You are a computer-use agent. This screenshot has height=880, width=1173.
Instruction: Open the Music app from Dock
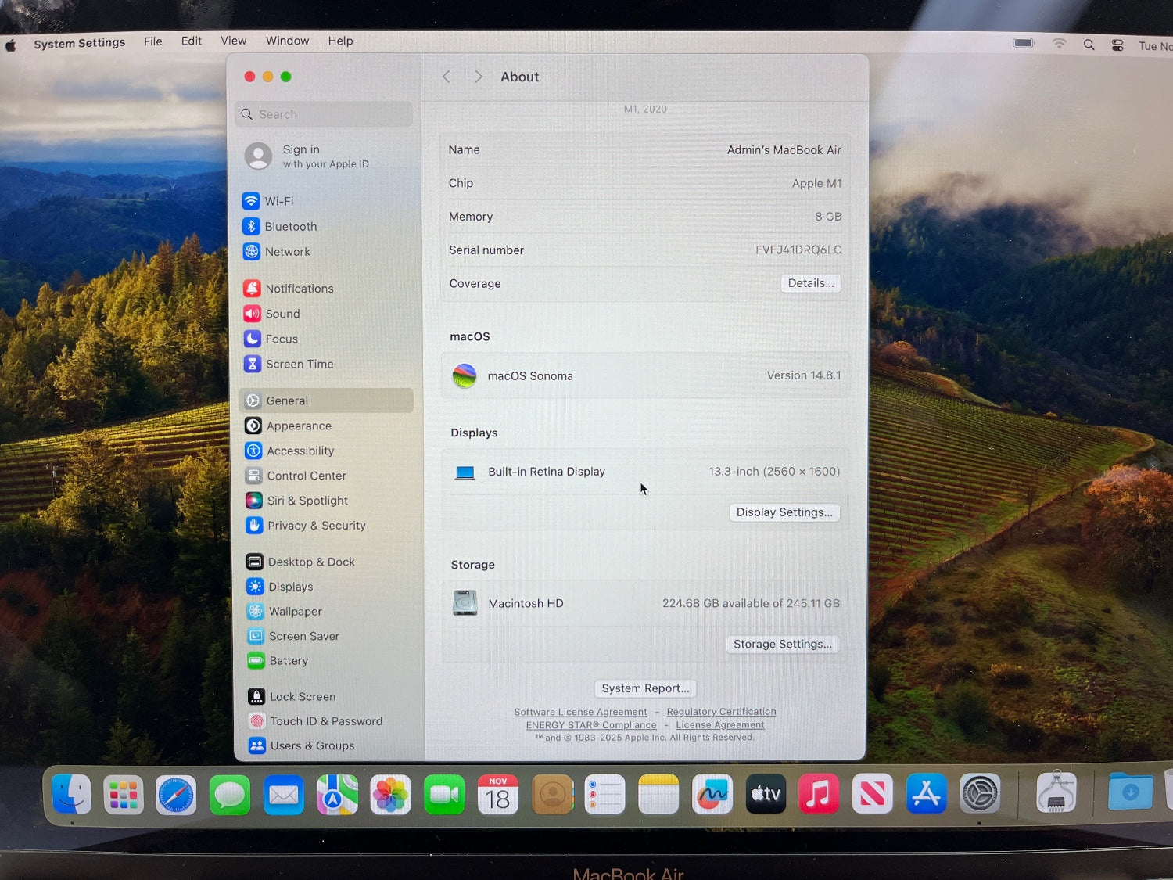pyautogui.click(x=818, y=796)
